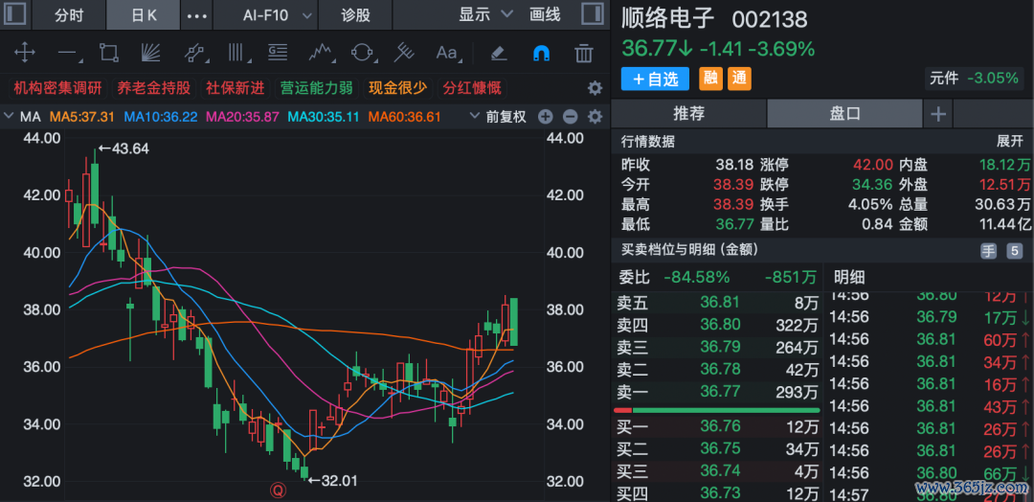Open the more options ellipsis menu
1034x502 pixels.
point(197,15)
